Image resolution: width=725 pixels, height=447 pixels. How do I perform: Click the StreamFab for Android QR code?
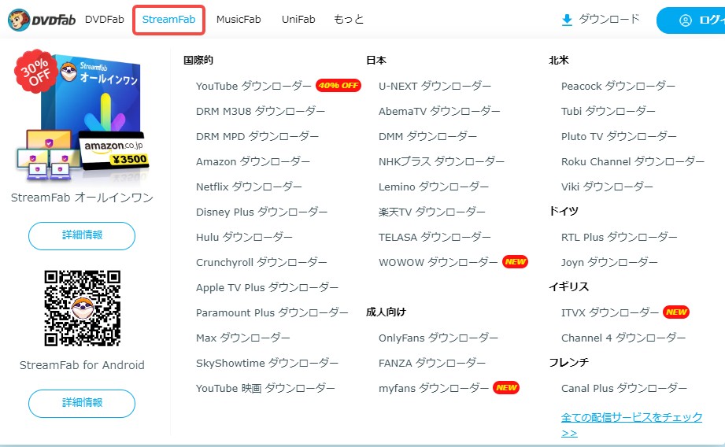pyautogui.click(x=83, y=308)
